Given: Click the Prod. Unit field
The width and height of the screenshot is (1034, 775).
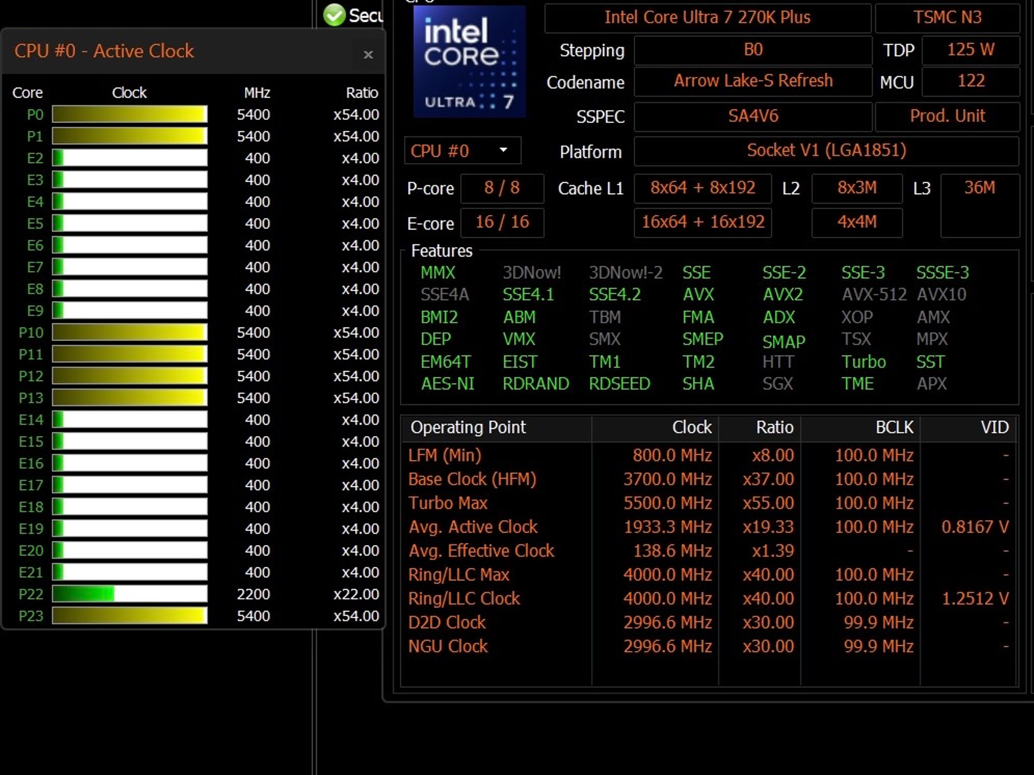Looking at the screenshot, I should click(947, 117).
